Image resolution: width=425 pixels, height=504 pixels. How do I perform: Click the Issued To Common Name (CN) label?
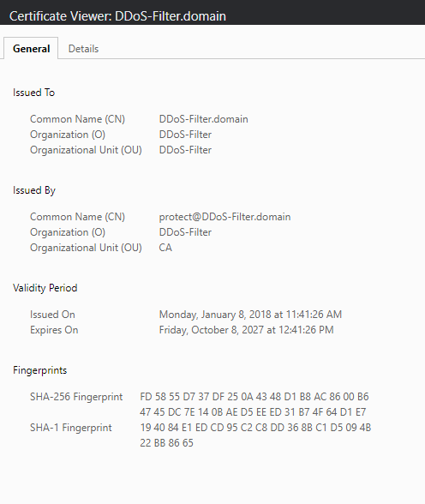pyautogui.click(x=77, y=119)
